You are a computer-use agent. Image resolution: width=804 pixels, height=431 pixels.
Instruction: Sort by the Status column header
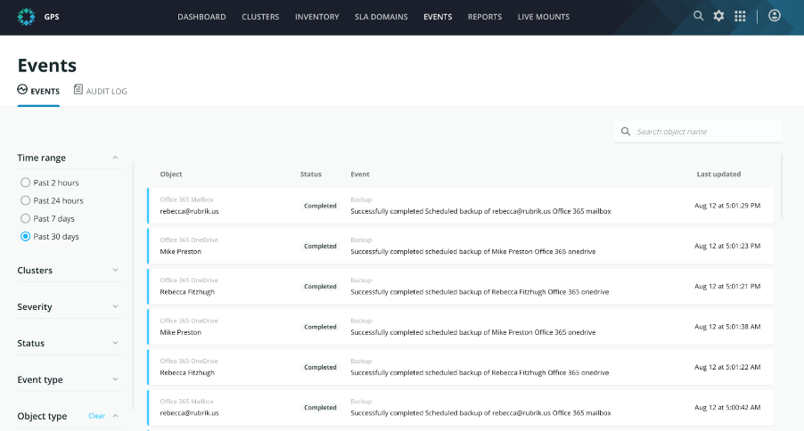(311, 175)
